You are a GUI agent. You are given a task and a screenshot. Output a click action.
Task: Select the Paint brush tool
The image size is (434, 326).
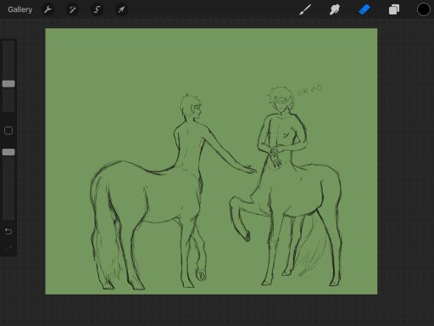[305, 9]
